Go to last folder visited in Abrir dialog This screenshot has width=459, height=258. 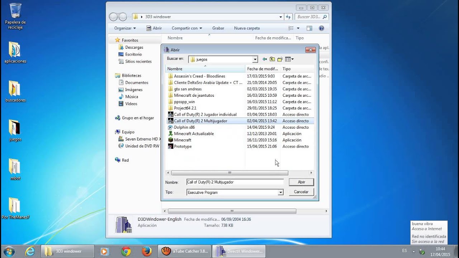pyautogui.click(x=265, y=59)
